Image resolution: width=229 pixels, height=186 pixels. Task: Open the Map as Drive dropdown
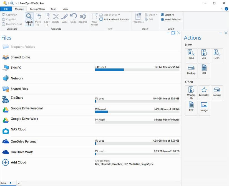point(110,15)
